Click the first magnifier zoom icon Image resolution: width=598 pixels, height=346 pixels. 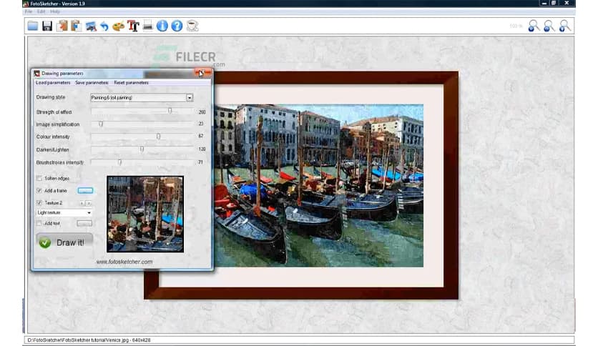click(534, 26)
